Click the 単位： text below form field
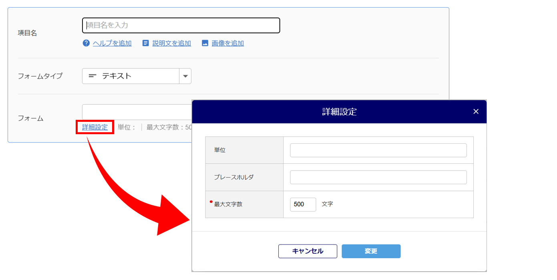This screenshot has height=280, width=557. pyautogui.click(x=127, y=127)
